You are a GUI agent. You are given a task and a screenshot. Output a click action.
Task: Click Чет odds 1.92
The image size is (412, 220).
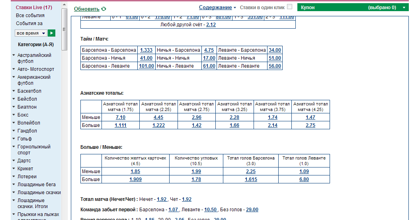[187, 199]
